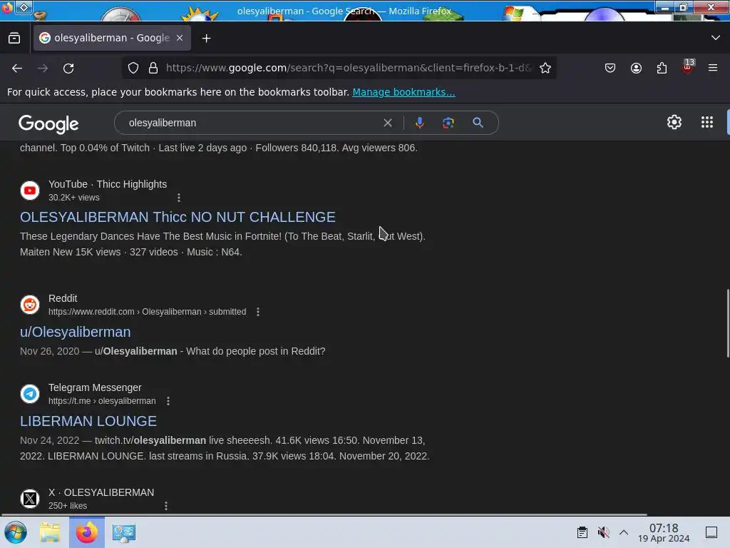Open Firefox View tab list
The image size is (730, 548).
pyautogui.click(x=14, y=39)
